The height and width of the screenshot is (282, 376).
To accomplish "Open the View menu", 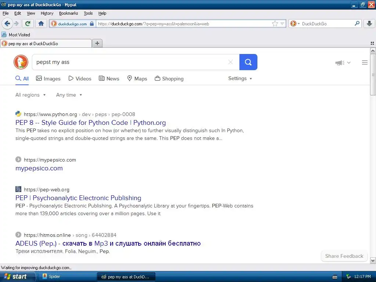I will pos(31,13).
